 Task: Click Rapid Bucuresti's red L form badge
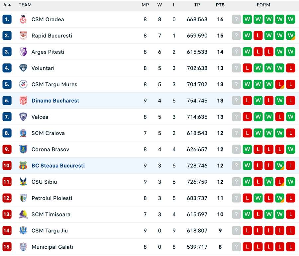tap(258, 36)
